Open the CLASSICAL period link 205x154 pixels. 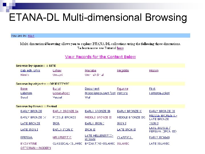[125, 137]
